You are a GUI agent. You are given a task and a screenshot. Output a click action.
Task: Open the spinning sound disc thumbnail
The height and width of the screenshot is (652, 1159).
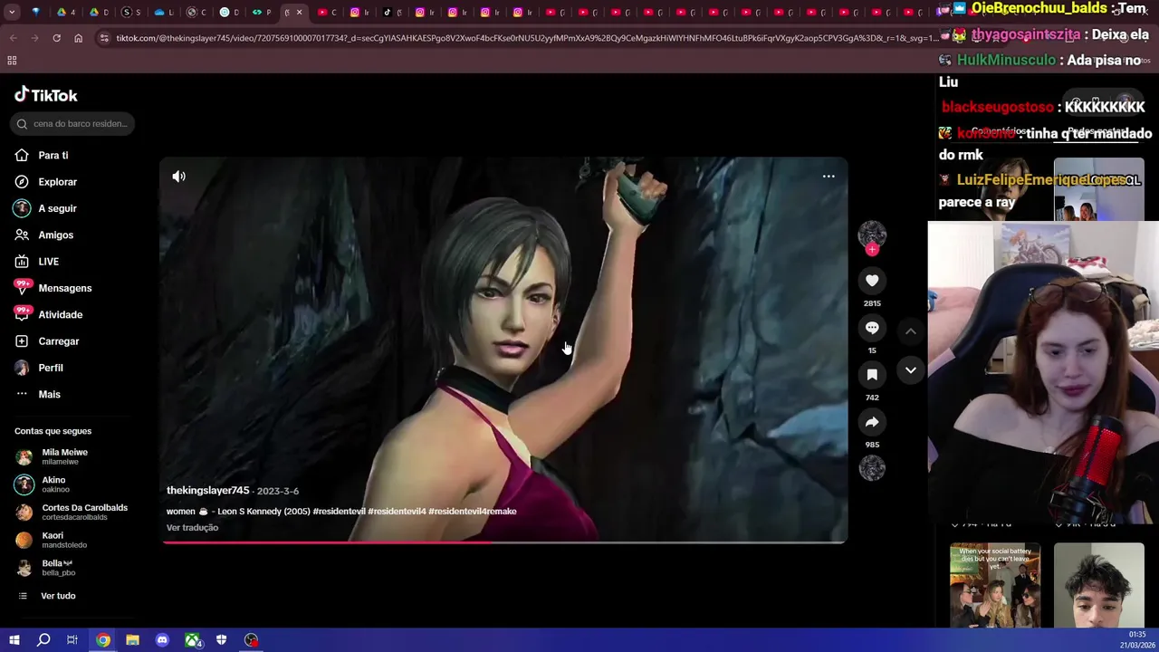click(872, 468)
